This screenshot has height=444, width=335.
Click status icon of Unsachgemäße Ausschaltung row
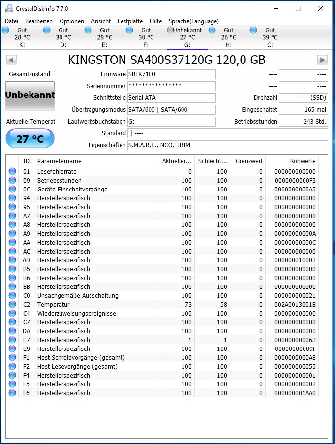tap(12, 295)
